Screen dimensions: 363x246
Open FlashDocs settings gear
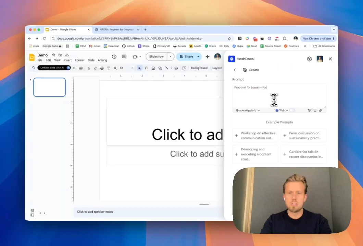coord(309,59)
